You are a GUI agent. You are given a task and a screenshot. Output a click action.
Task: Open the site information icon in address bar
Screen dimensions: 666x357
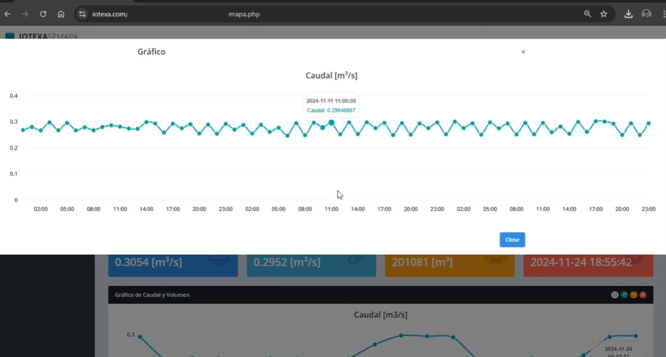[82, 14]
